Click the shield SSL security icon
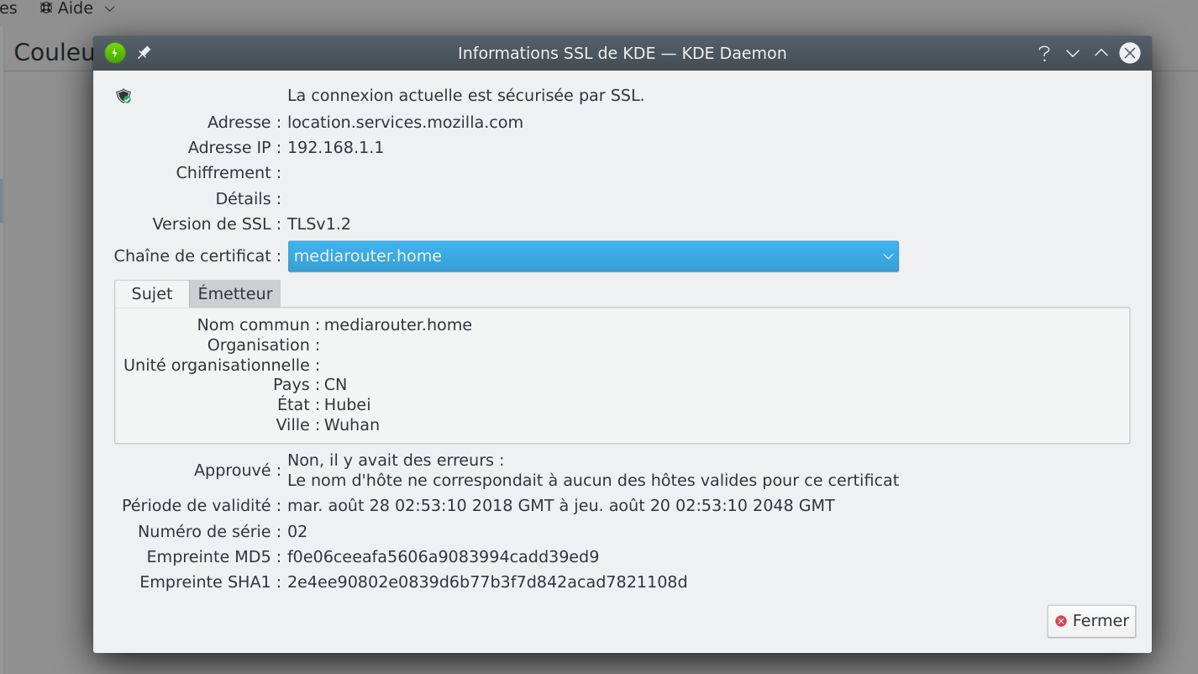Screen dimensions: 1198x674 coord(123,96)
